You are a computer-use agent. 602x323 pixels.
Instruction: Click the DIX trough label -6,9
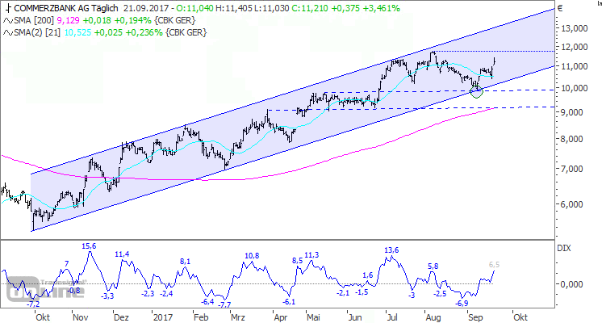462,304
